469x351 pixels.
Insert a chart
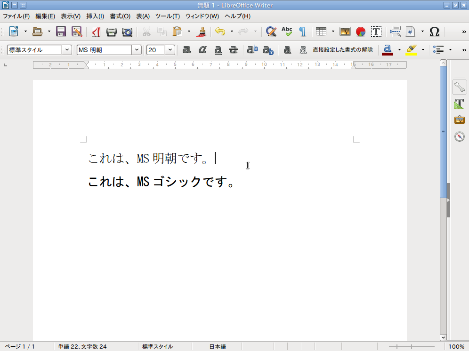tap(361, 32)
